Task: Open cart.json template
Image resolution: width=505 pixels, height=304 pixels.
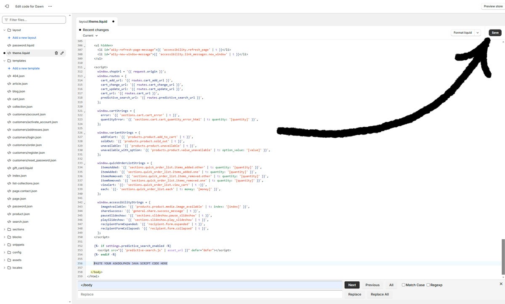Action: pyautogui.click(x=19, y=99)
